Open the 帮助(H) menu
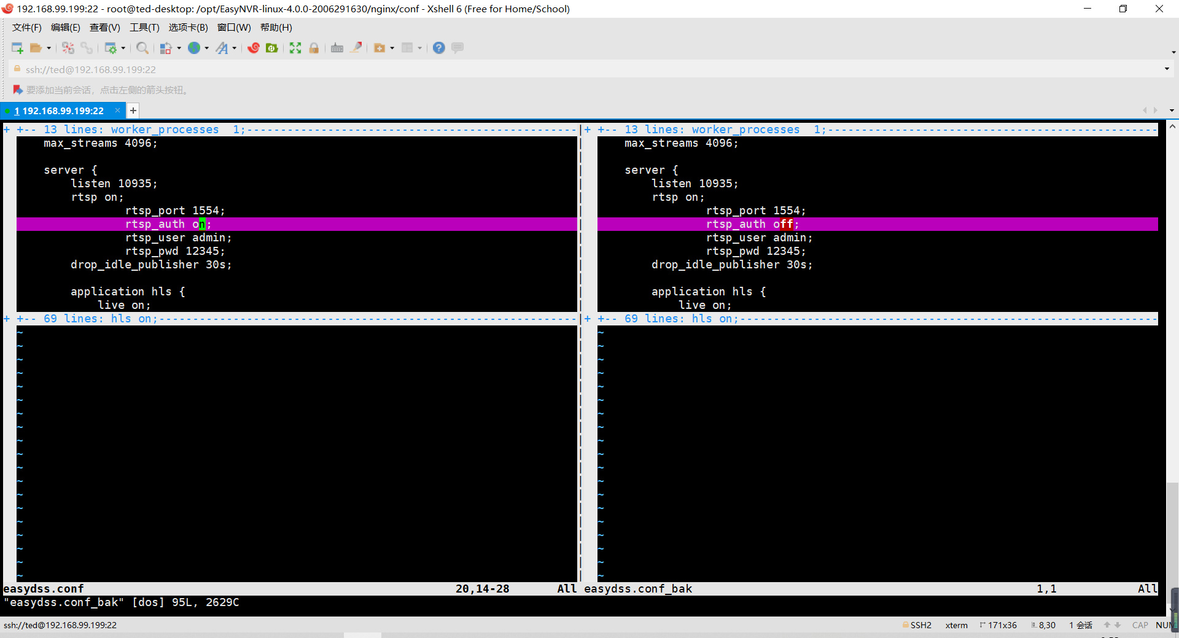Screen dimensions: 1179x638 point(276,27)
